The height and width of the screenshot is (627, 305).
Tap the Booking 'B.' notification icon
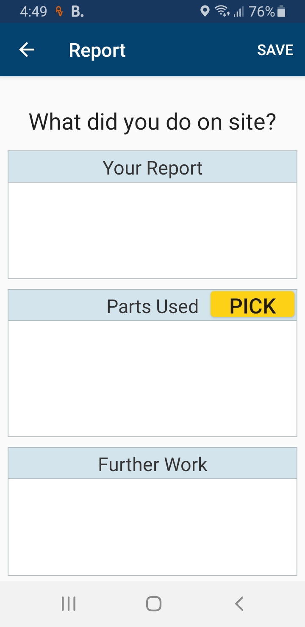click(x=77, y=11)
